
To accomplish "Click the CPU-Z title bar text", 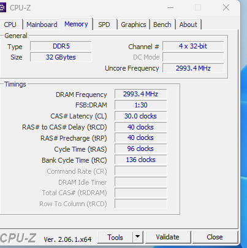I will 20,8.
